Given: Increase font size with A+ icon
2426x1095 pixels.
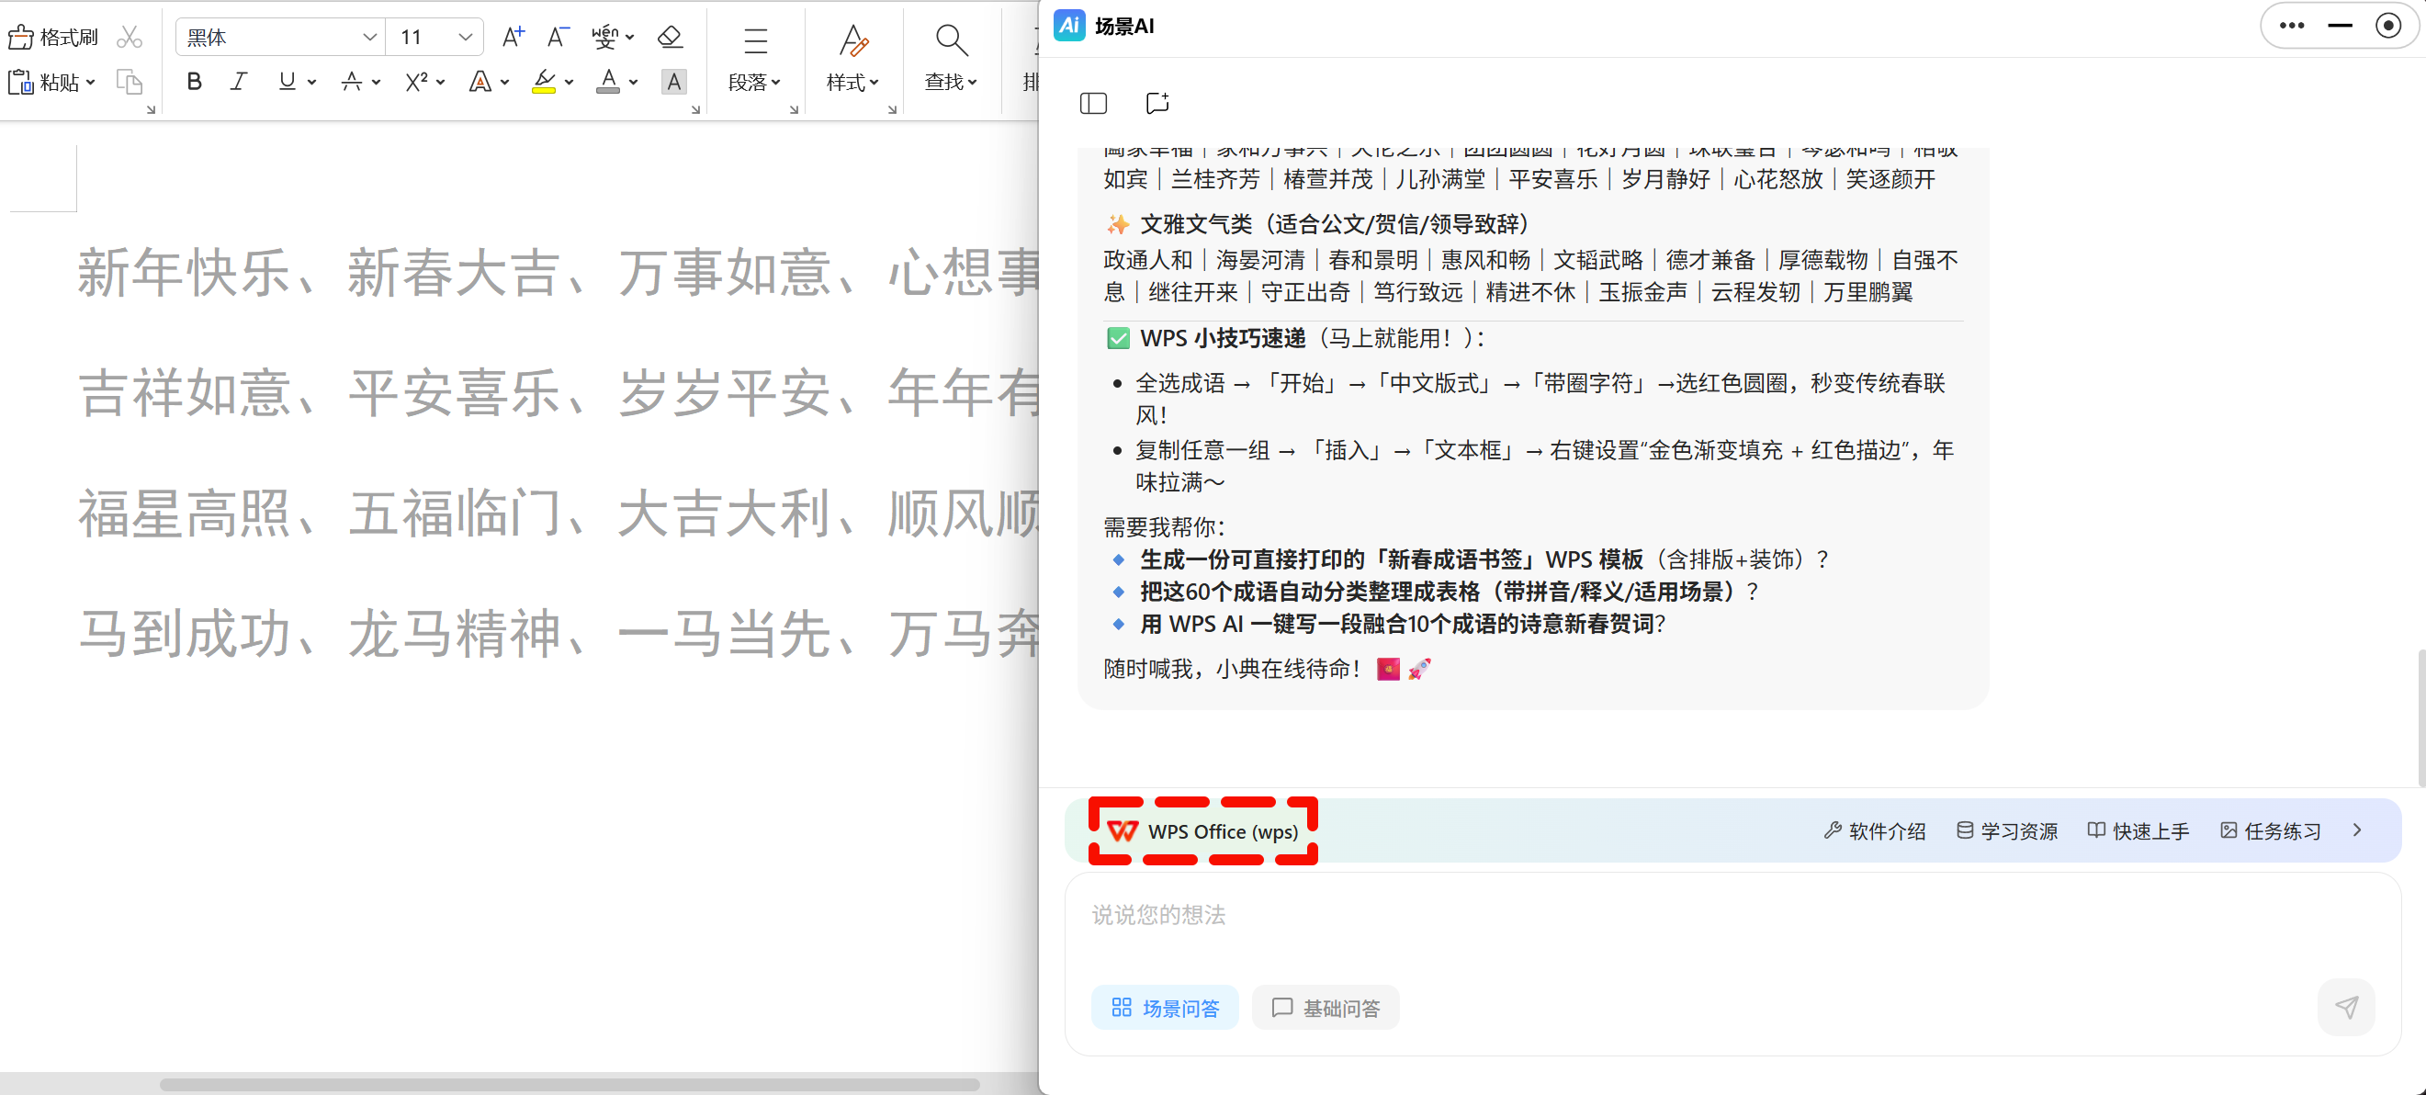Looking at the screenshot, I should tap(513, 38).
